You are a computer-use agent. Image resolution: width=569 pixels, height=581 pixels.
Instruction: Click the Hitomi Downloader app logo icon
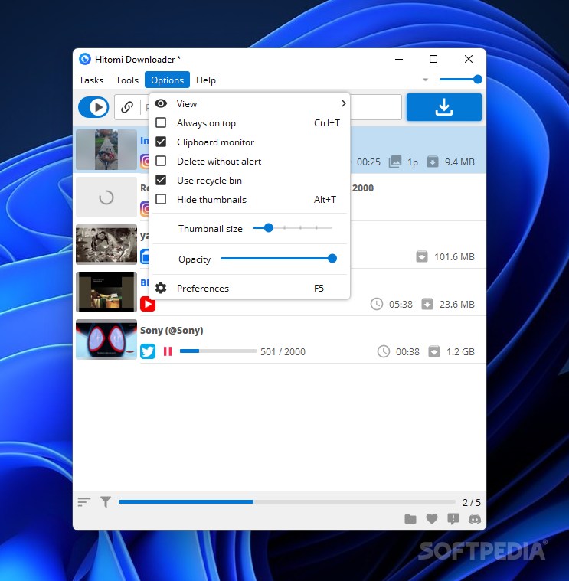[85, 59]
